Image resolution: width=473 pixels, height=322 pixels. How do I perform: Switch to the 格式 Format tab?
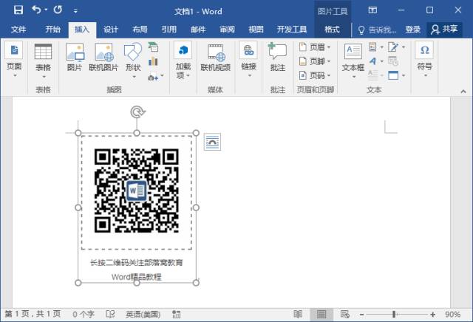click(x=333, y=30)
